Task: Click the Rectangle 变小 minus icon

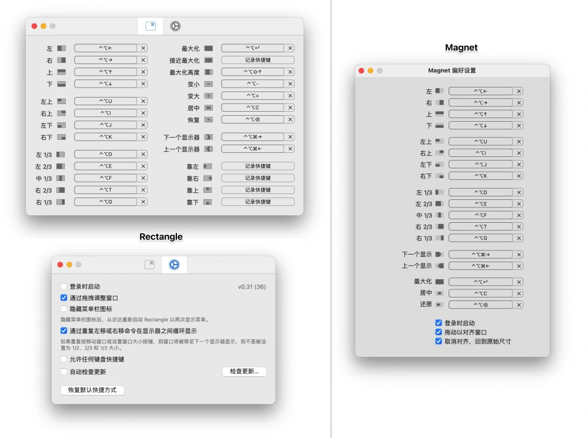Action: (x=209, y=84)
